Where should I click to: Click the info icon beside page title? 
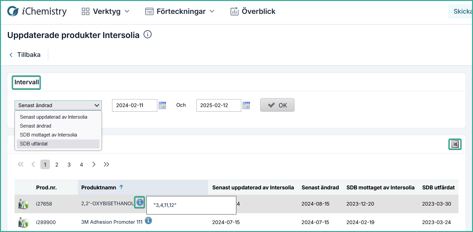click(x=148, y=34)
